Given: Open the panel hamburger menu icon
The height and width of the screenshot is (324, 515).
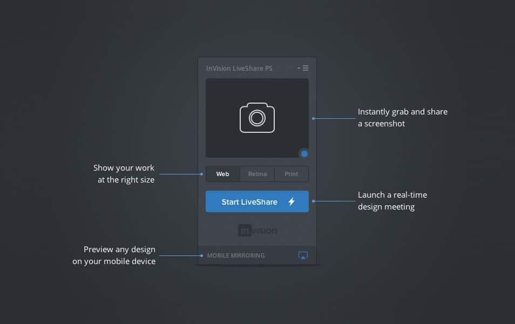Looking at the screenshot, I should (306, 68).
